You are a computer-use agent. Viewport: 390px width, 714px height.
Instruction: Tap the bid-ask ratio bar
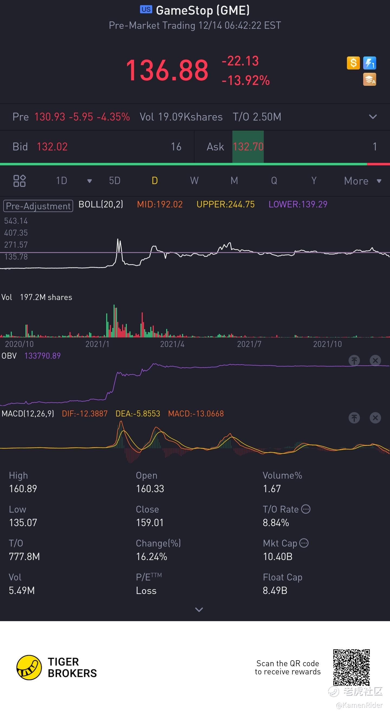pos(195,164)
